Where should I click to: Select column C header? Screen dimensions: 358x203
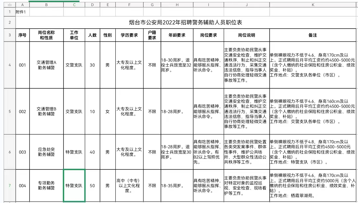pos(74,5)
